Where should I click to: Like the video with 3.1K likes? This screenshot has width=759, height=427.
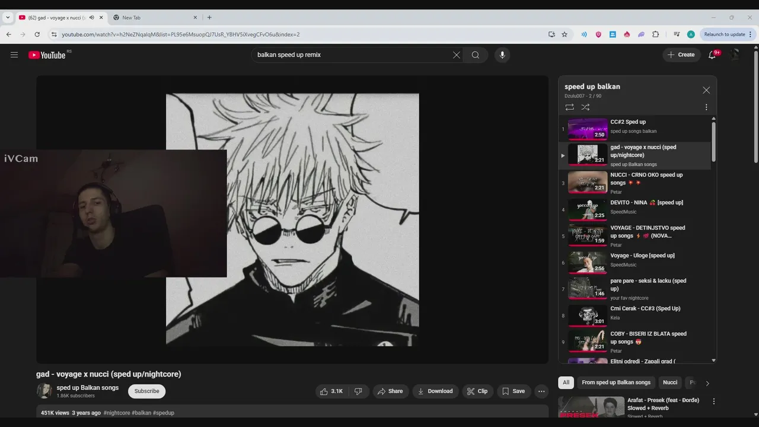tap(331, 391)
